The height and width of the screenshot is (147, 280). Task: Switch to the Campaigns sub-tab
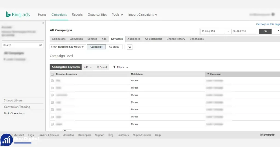(x=59, y=39)
